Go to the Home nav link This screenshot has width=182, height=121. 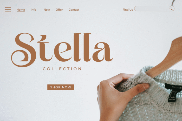(21, 10)
